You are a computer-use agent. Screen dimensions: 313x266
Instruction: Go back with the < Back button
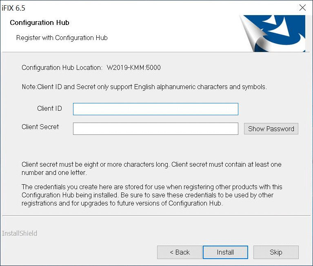click(180, 252)
